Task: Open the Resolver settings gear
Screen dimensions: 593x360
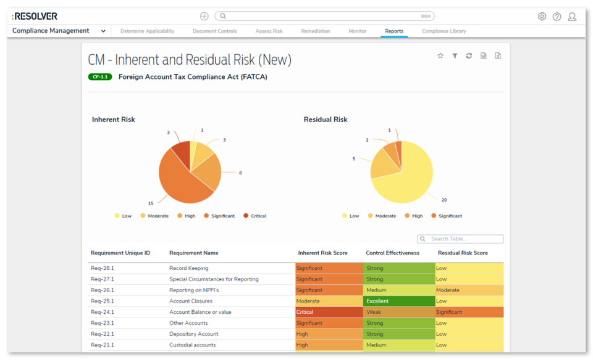Action: tap(542, 16)
